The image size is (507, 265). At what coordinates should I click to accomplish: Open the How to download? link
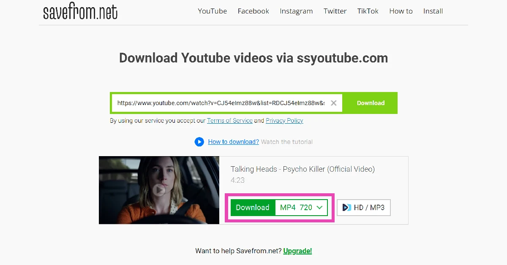[x=234, y=142]
